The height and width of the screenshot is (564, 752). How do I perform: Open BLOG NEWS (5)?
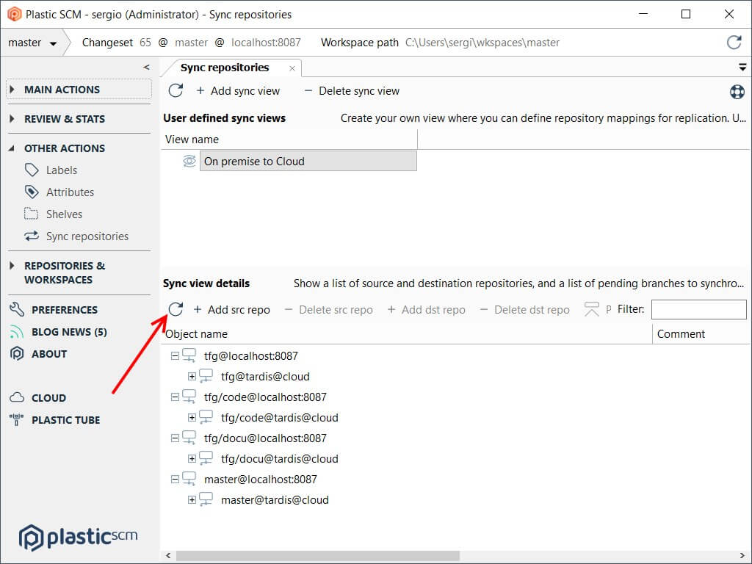71,331
